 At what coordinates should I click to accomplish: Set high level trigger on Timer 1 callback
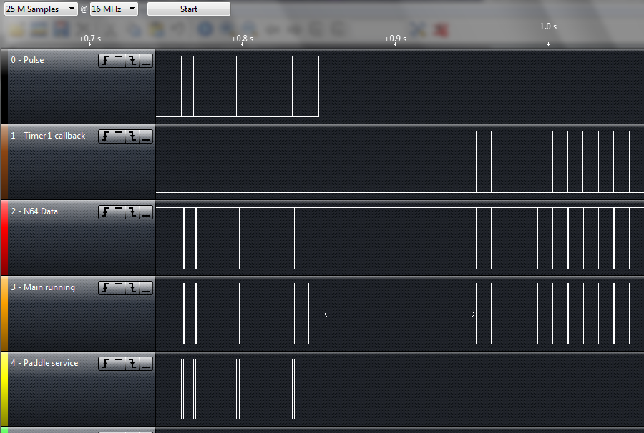[x=119, y=136]
